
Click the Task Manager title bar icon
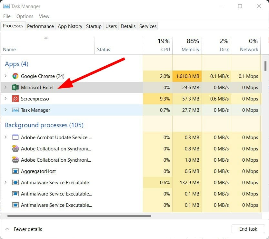click(x=6, y=6)
